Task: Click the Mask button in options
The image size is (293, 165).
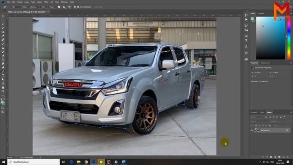Action: (x=43, y=7)
